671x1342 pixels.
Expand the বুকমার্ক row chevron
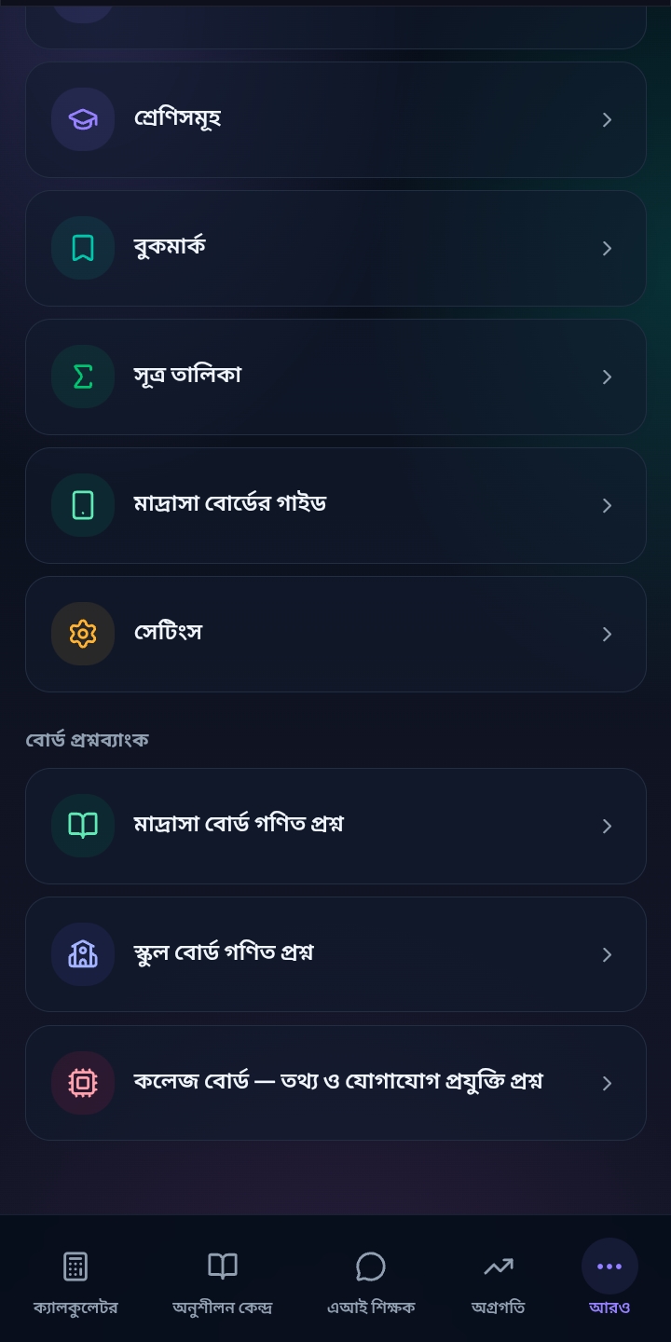click(607, 248)
